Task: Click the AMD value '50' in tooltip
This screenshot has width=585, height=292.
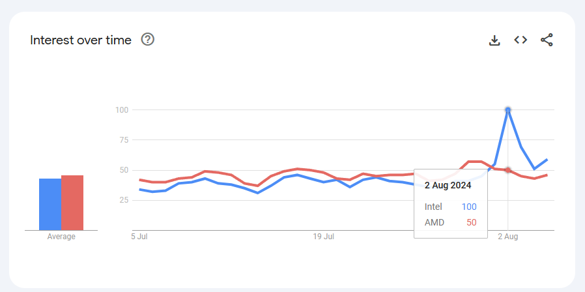Action: (472, 222)
